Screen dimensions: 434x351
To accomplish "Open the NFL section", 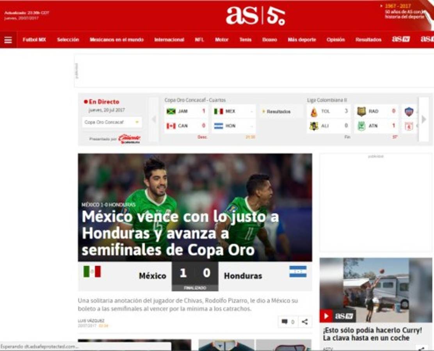I will coord(199,39).
